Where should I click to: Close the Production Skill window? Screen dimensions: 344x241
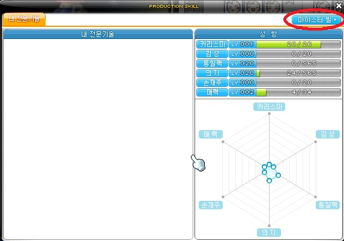coord(339,6)
